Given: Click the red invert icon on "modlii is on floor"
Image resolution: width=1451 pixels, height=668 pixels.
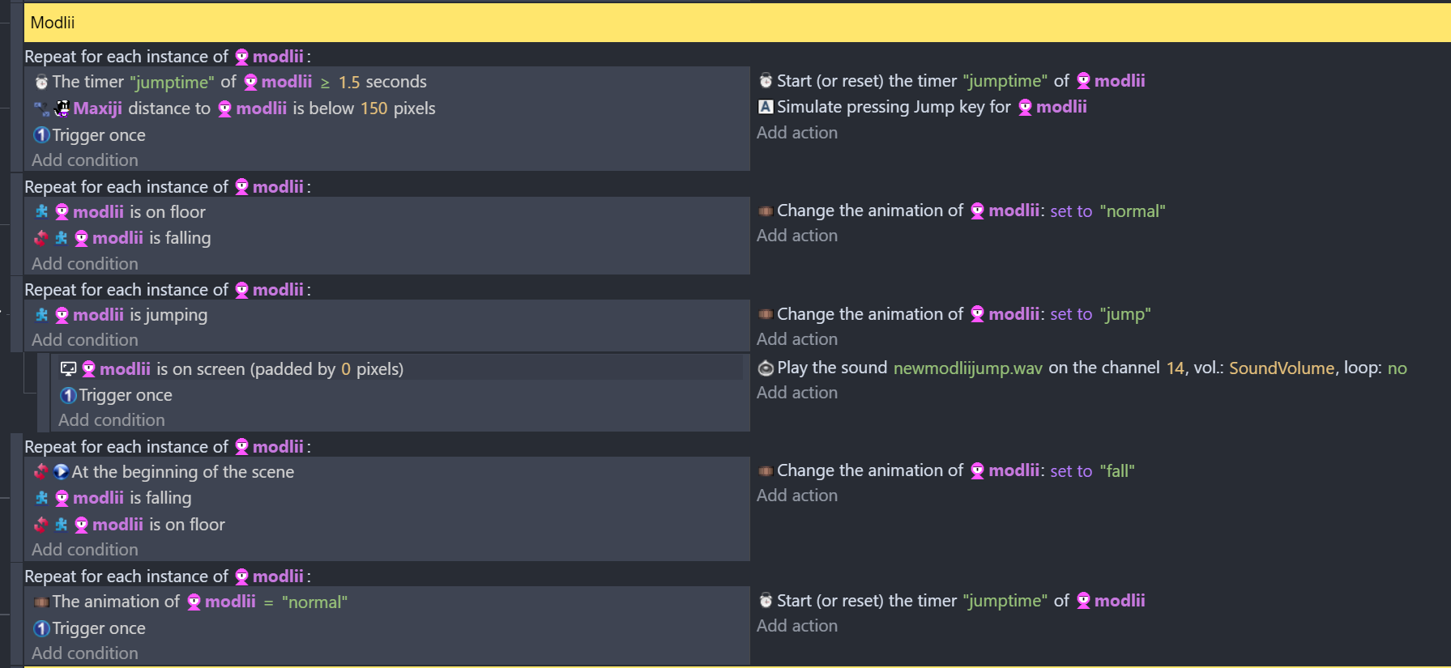Looking at the screenshot, I should click(x=41, y=525).
